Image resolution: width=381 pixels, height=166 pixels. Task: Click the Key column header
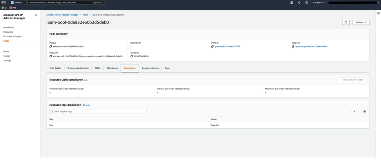pos(51,119)
